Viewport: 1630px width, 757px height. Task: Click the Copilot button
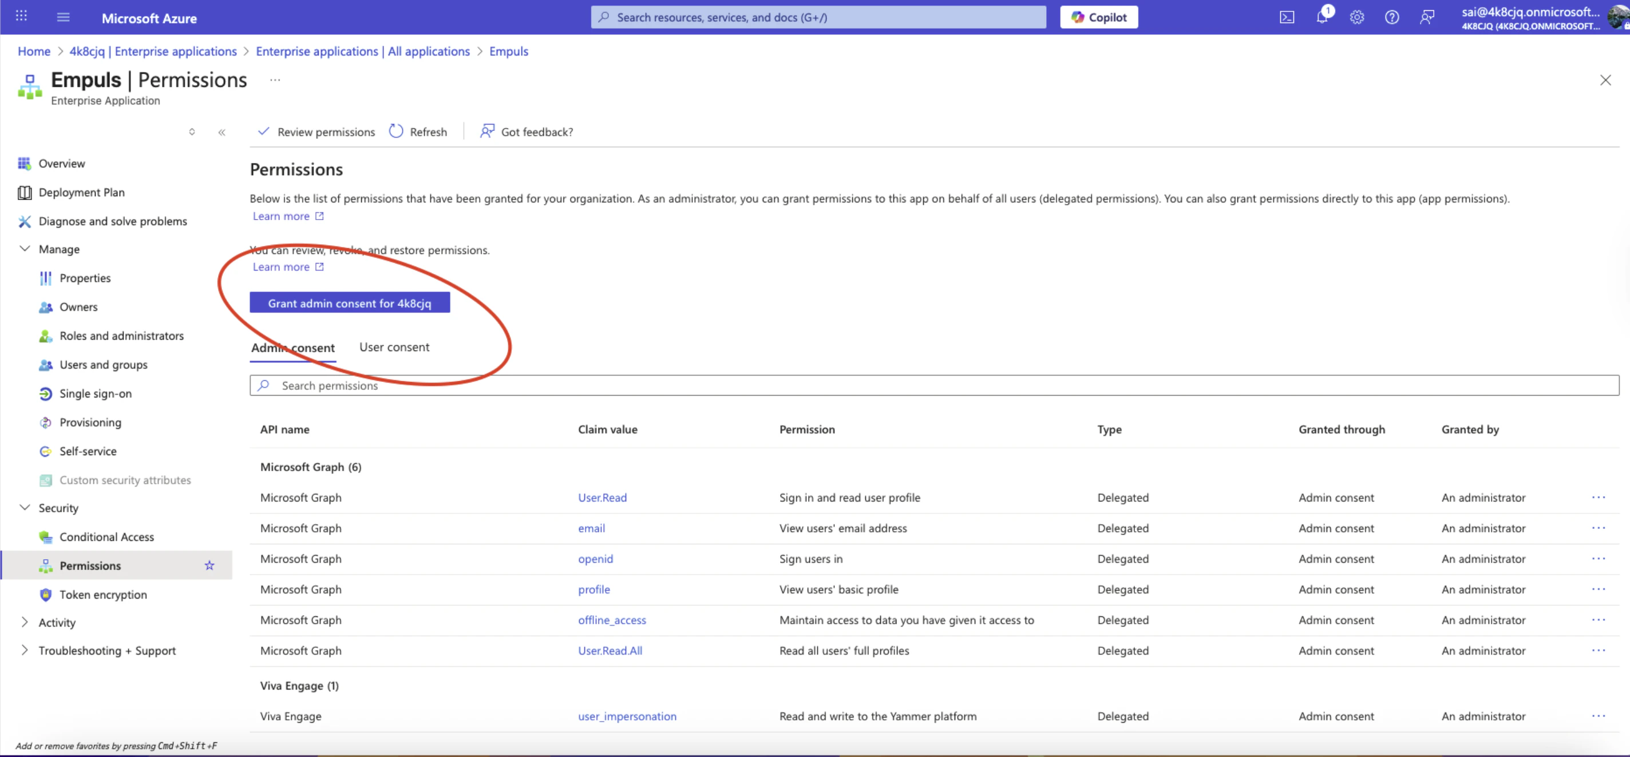[1098, 17]
